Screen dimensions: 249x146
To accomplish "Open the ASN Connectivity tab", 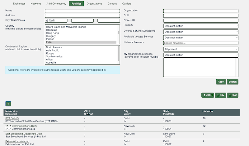I will [x=56, y=4].
